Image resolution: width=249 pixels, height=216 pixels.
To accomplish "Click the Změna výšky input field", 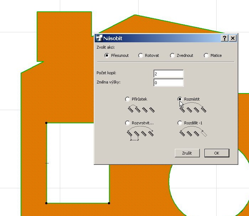I will tap(168, 83).
